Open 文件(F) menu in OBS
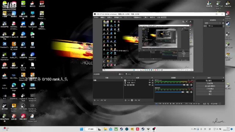 pyautogui.click(x=96, y=18)
